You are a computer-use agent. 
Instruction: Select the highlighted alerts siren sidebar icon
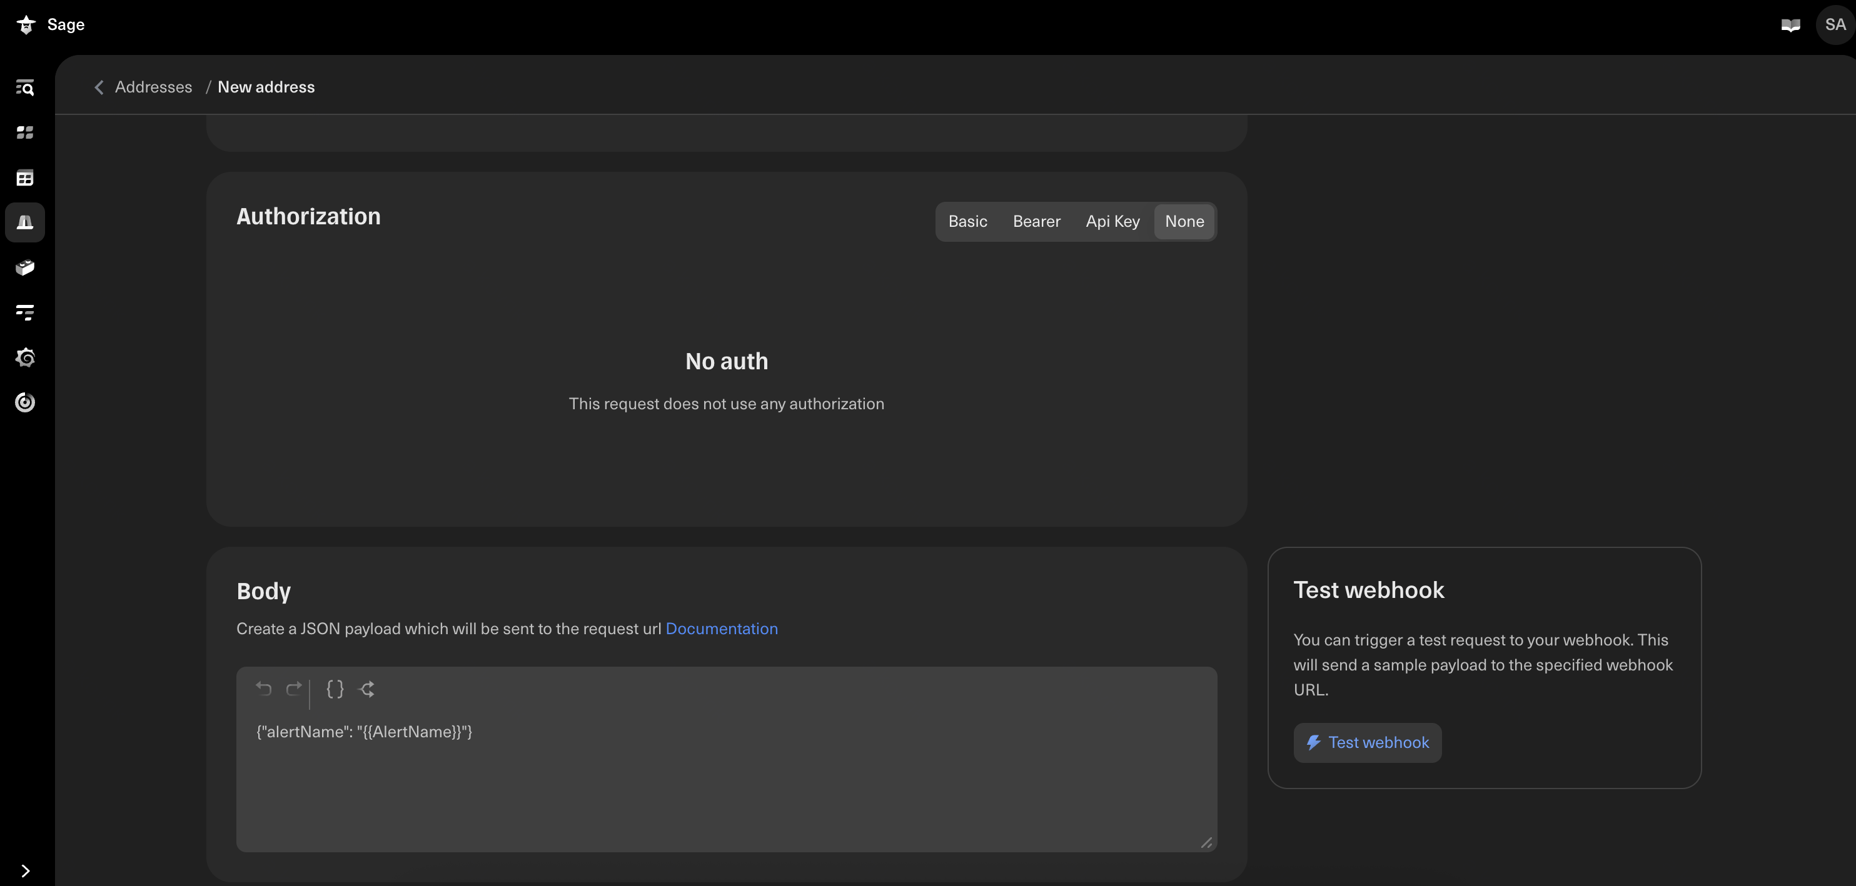[25, 222]
